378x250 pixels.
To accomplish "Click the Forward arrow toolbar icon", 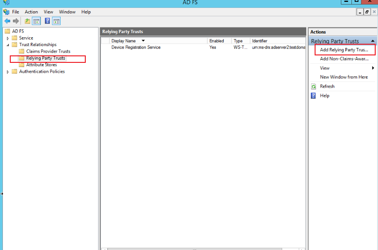I will pos(16,21).
